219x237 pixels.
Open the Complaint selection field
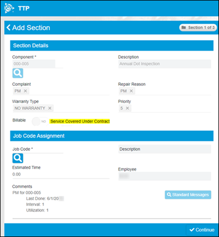click(61, 91)
